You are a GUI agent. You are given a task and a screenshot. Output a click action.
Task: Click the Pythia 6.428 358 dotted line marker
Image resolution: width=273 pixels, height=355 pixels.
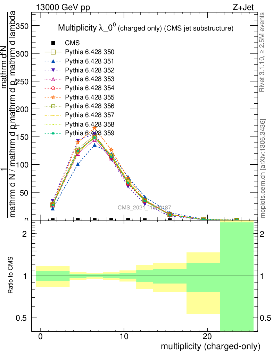(x=53, y=124)
